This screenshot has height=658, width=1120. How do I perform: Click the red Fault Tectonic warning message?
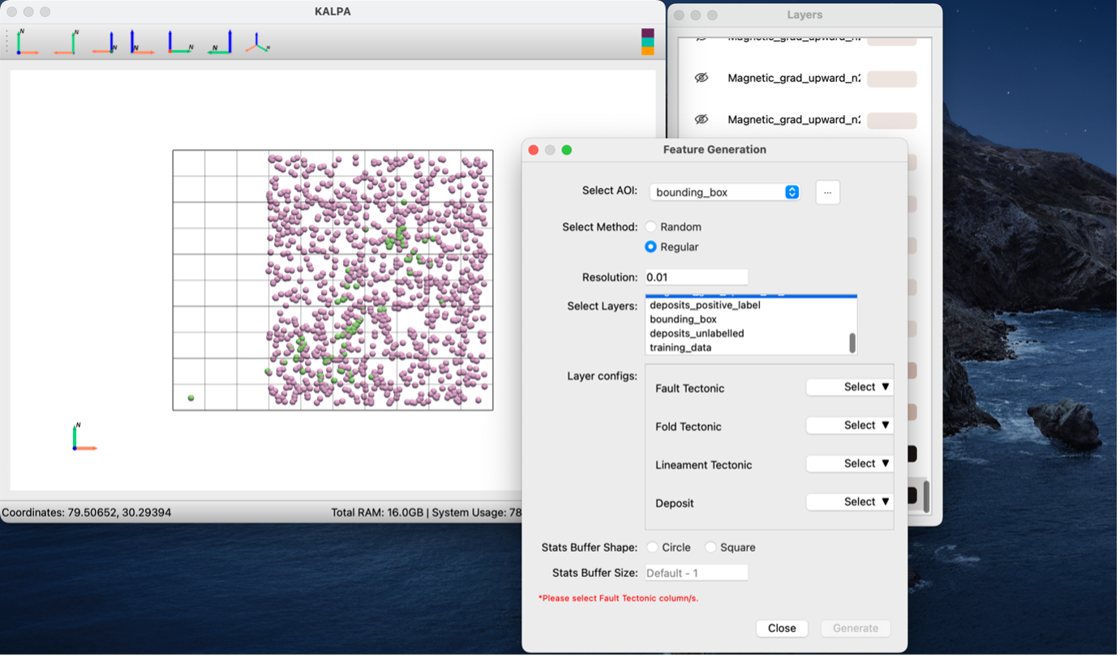[x=618, y=598]
